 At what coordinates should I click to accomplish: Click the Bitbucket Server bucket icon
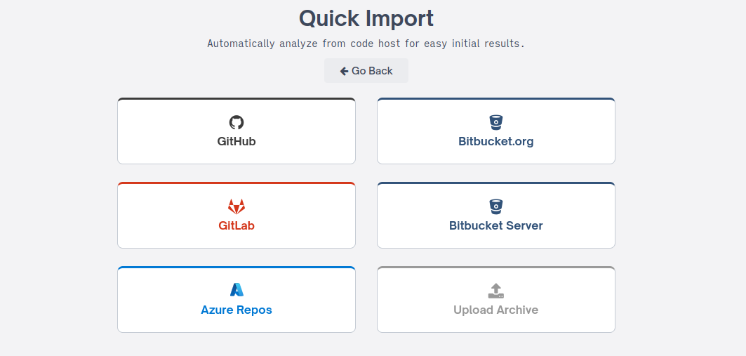pyautogui.click(x=496, y=206)
